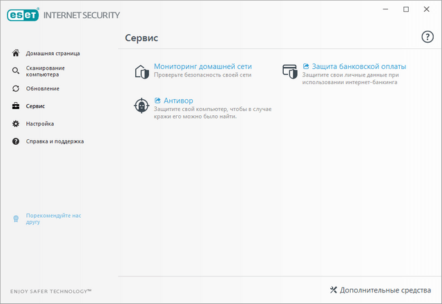Viewport: 442px width, 304px height.
Task: Open help via the circled question mark
Action: coord(427,37)
